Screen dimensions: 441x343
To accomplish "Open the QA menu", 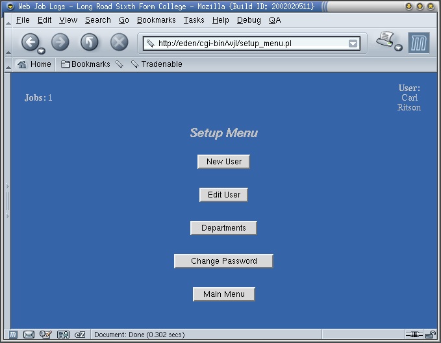I will 275,20.
